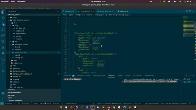The width and height of the screenshot is (196, 110).
Task: Click JSON with Comments language mode
Action: [151, 103]
